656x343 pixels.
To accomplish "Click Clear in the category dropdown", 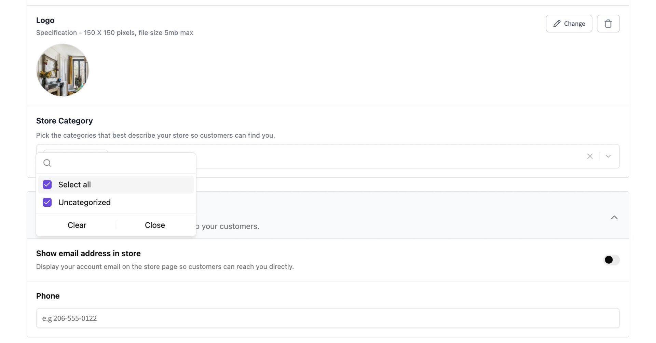I will click(x=77, y=225).
